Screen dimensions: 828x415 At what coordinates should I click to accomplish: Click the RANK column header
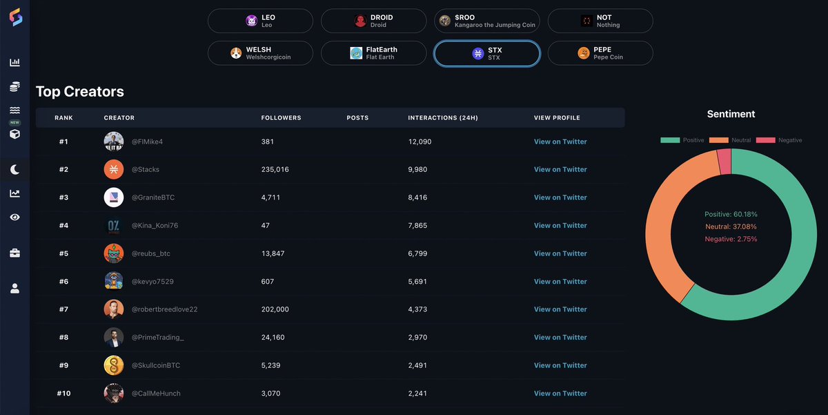click(x=63, y=118)
